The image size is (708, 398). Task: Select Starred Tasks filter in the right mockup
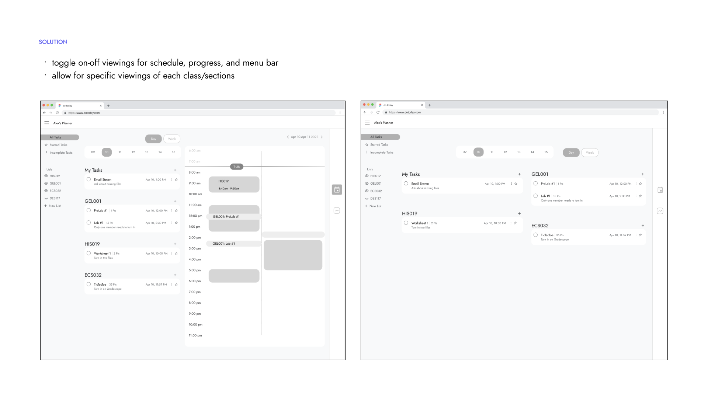point(379,145)
